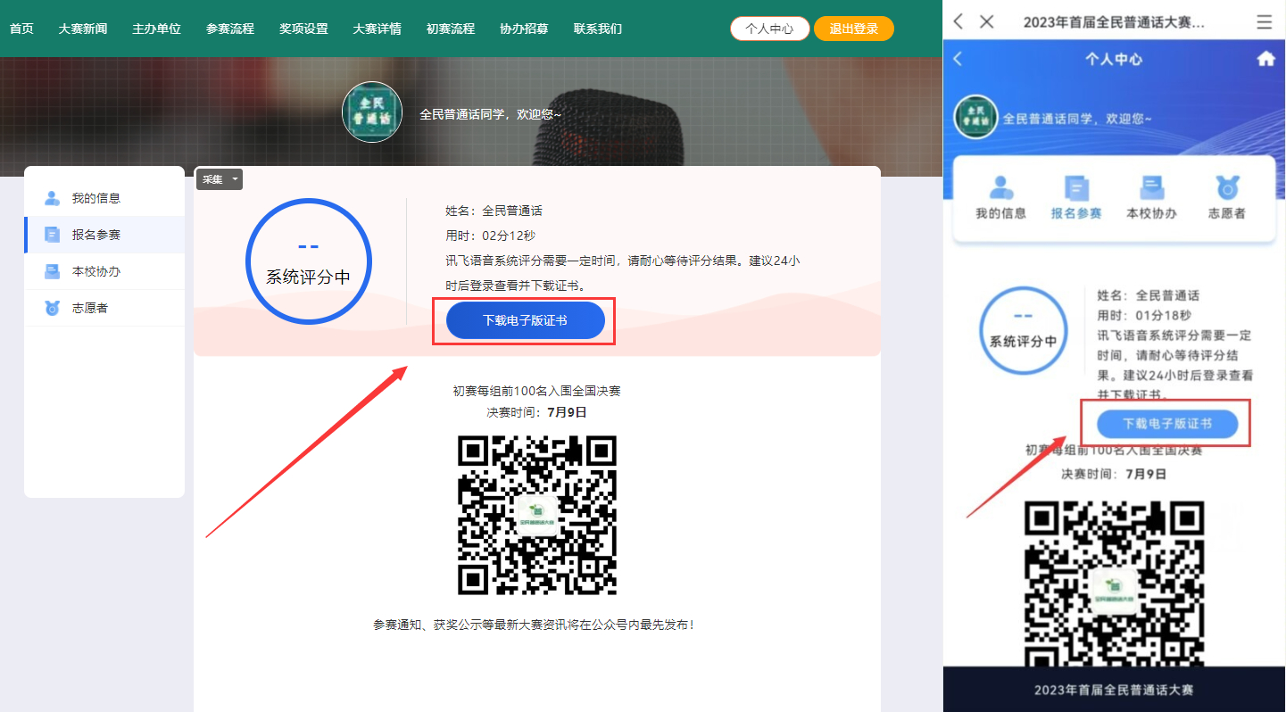Tap mobile 我的信息 person icon
The image size is (1286, 712).
1001,187
